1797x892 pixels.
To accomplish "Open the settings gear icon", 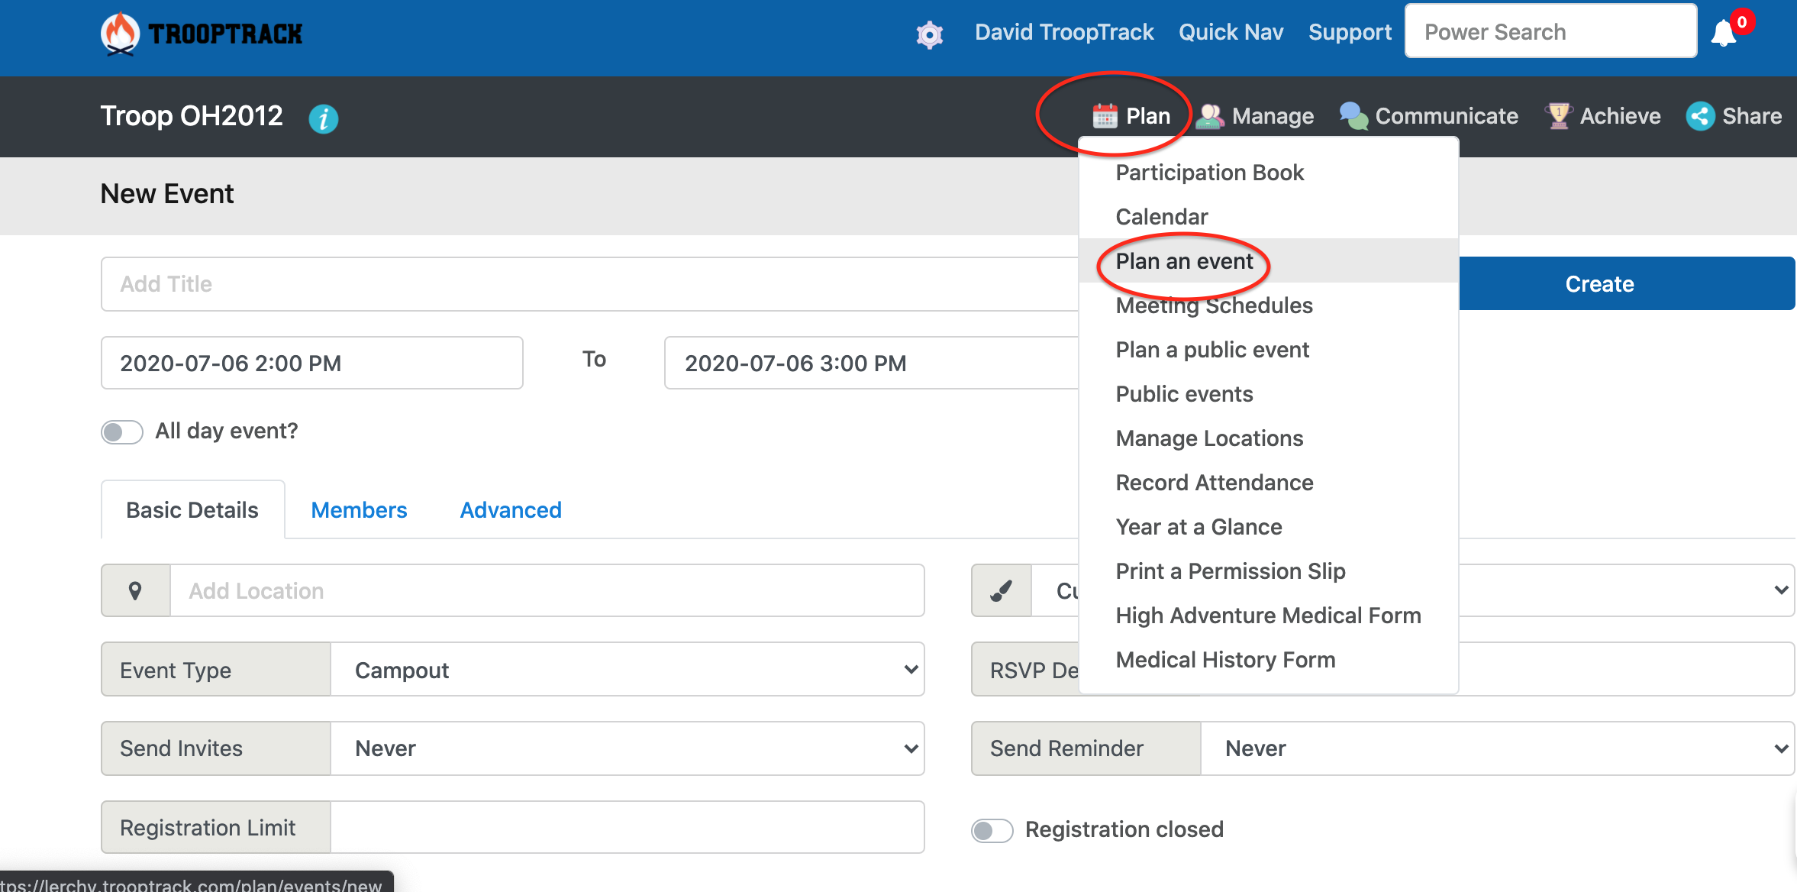I will (x=929, y=34).
